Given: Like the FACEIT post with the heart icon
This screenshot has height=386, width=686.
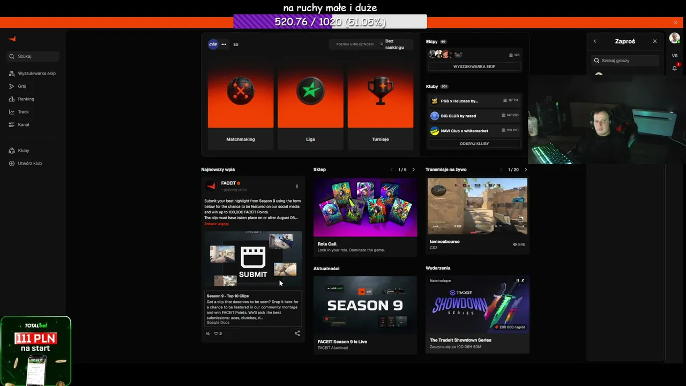Looking at the screenshot, I should pos(217,333).
